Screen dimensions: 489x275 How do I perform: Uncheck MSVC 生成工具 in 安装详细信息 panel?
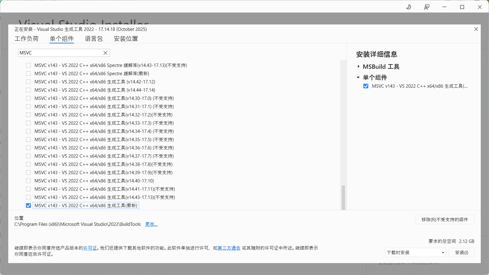(366, 86)
